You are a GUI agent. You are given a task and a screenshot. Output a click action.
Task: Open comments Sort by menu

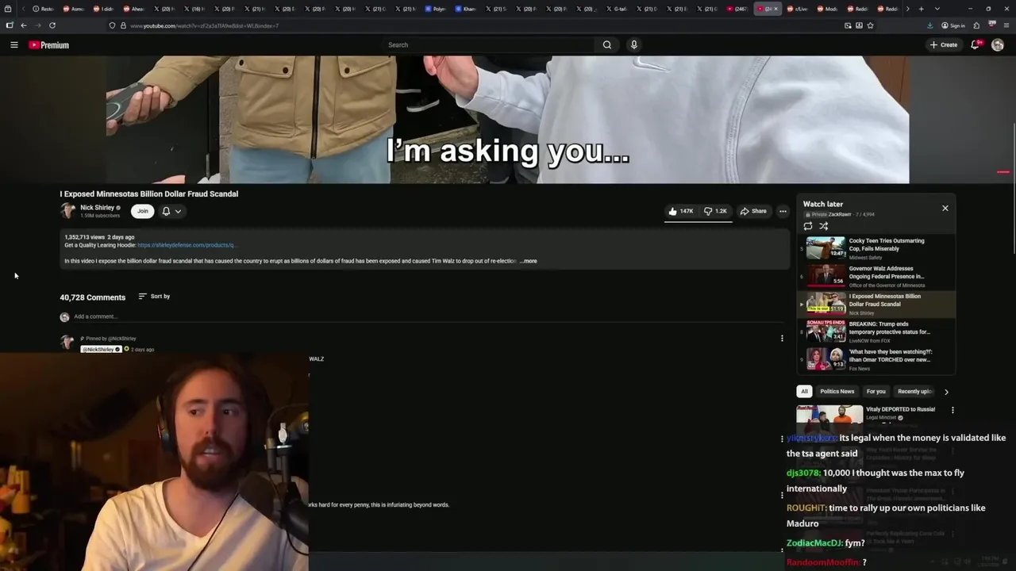pyautogui.click(x=154, y=297)
